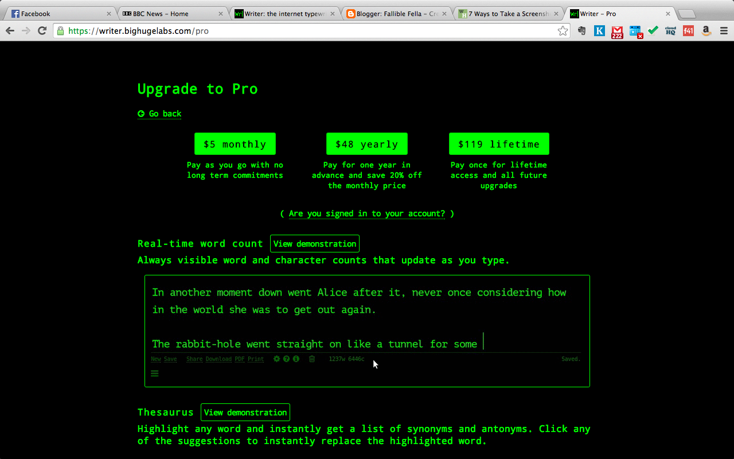Click 'Pay once for lifetime access' description
This screenshot has width=734, height=459.
coord(499,176)
